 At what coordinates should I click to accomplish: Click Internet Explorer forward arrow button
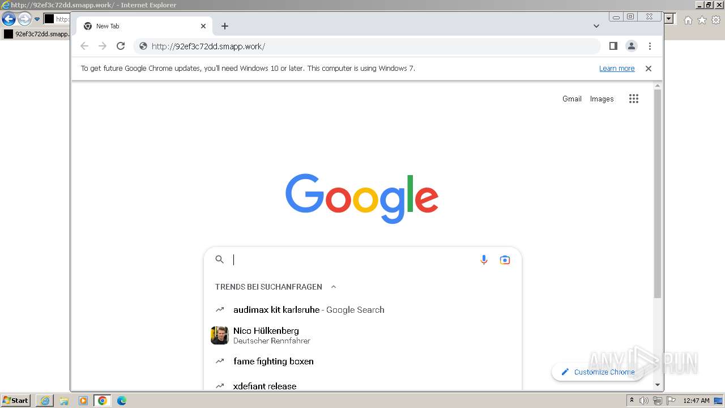[x=24, y=19]
